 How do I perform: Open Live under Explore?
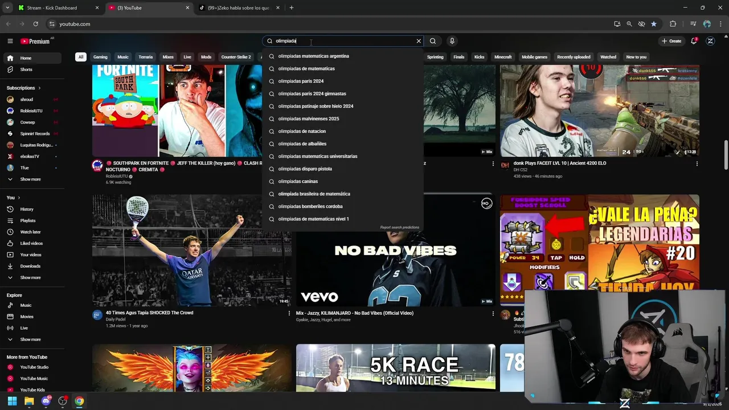33,328
